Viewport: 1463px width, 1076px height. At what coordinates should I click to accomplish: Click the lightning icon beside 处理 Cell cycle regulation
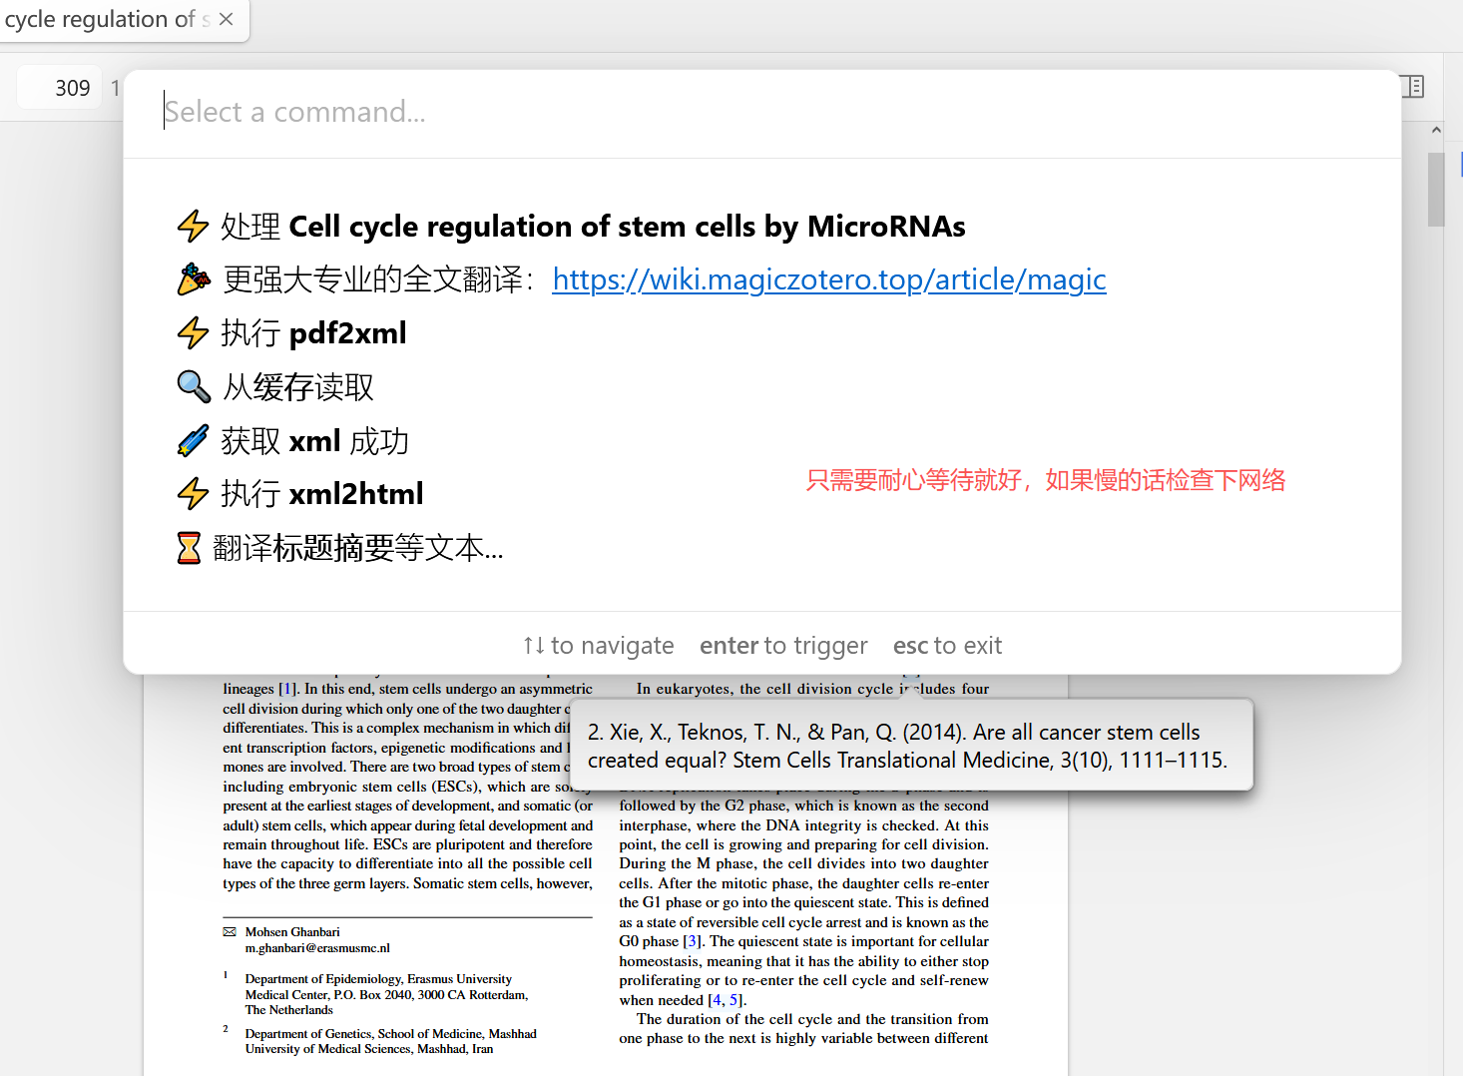(x=193, y=227)
